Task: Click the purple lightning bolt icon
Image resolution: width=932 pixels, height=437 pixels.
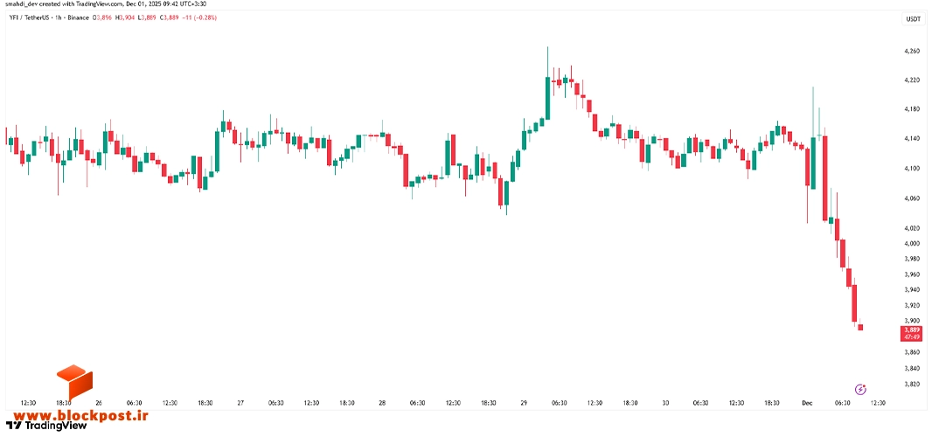Action: tap(860, 390)
